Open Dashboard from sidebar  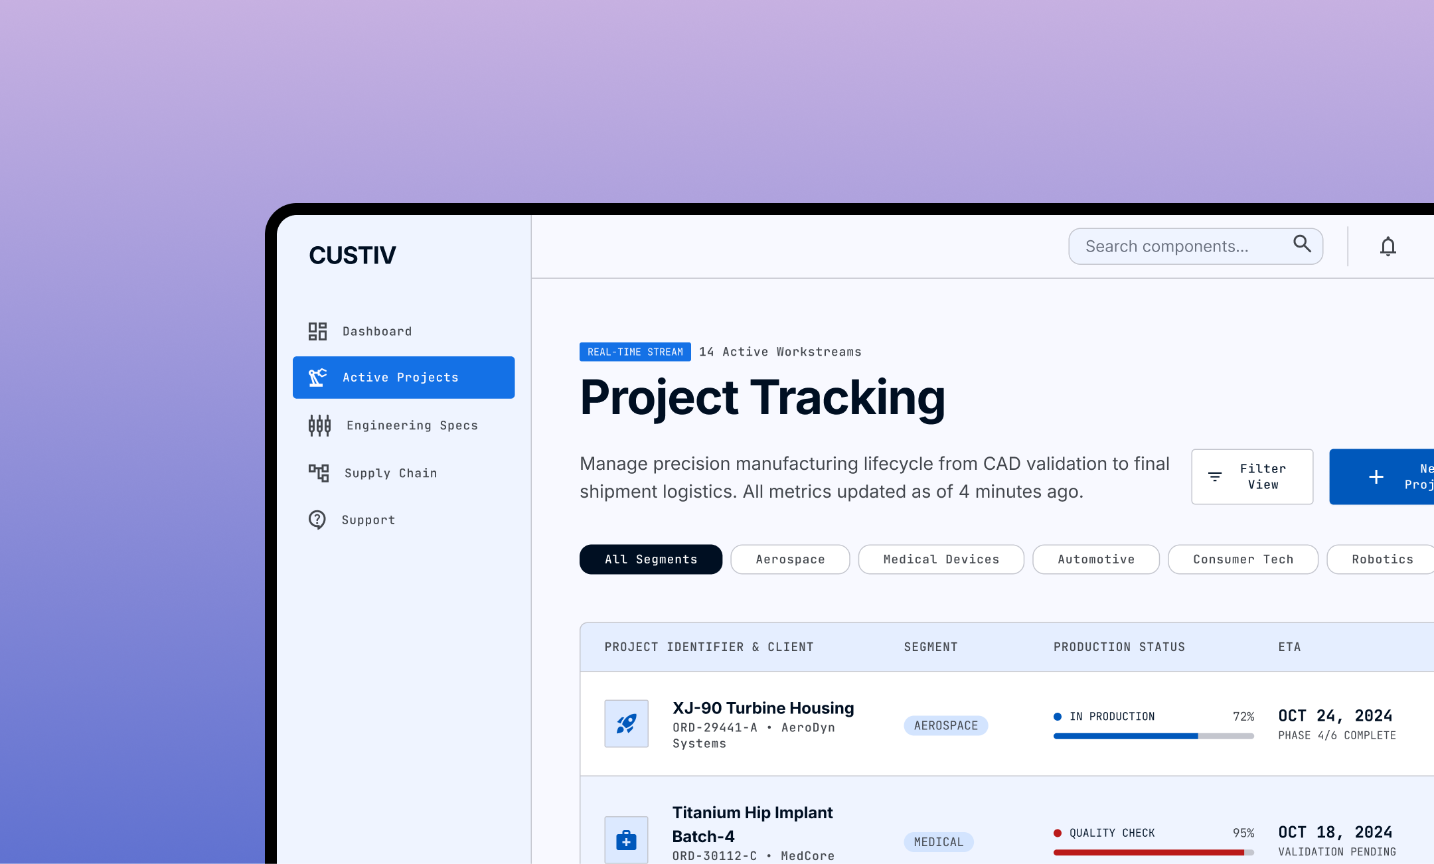tap(404, 331)
